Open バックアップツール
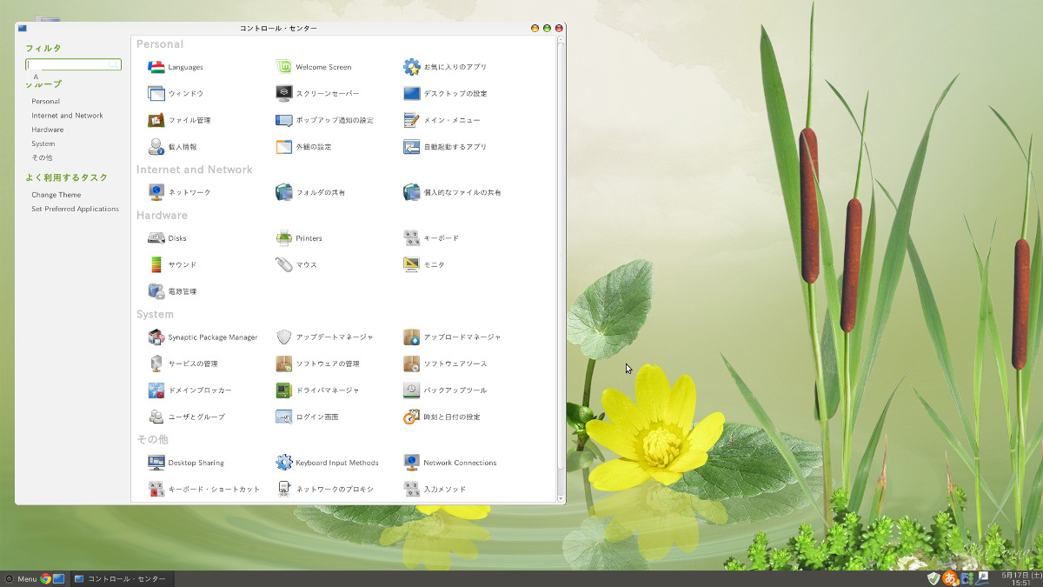The width and height of the screenshot is (1043, 587). click(445, 390)
